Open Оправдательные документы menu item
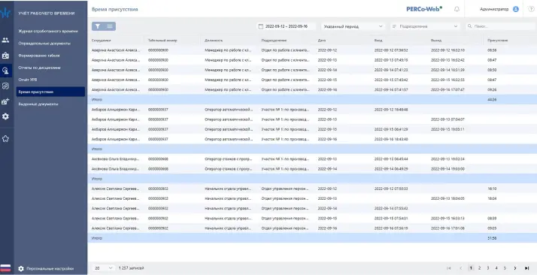The image size is (537, 275). tap(44, 44)
